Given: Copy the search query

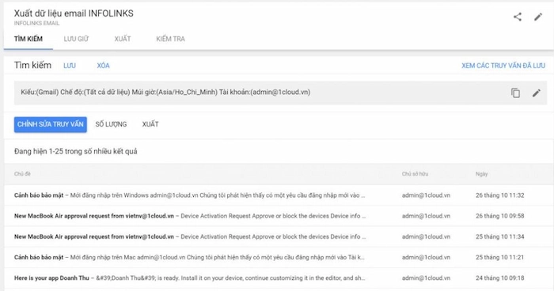Looking at the screenshot, I should 515,93.
